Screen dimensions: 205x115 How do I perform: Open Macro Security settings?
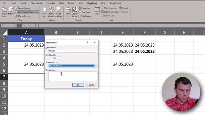coord(23,16)
